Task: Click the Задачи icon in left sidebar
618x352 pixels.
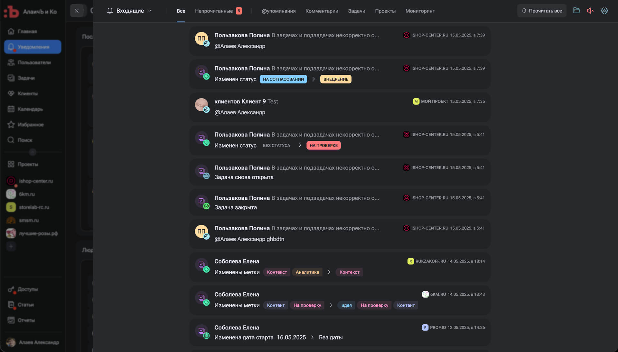Action: point(11,78)
